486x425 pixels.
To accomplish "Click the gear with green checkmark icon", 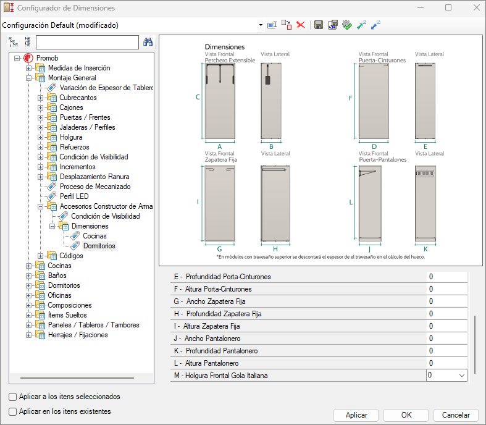I will click(x=347, y=25).
